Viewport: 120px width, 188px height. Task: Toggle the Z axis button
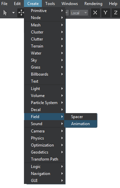pyautogui.click(x=116, y=13)
